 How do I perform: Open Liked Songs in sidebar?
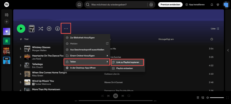[x=7, y=31]
